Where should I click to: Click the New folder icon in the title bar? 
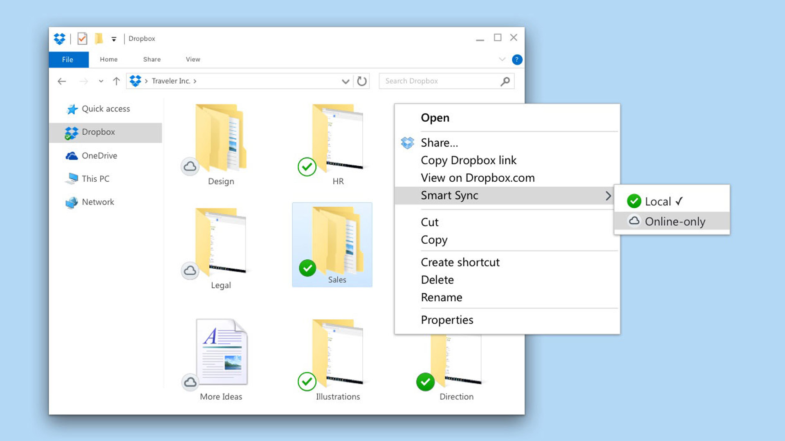point(99,38)
